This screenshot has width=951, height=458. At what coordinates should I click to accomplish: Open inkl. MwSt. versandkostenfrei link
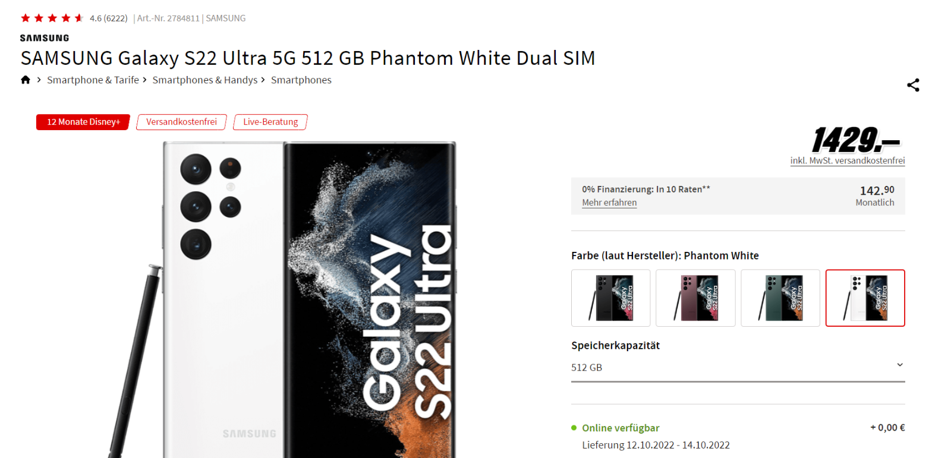coord(848,161)
